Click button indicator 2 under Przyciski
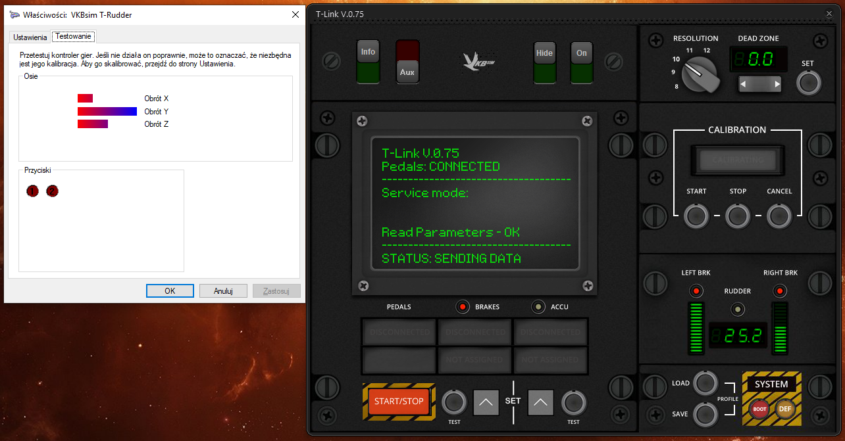Image resolution: width=845 pixels, height=441 pixels. click(53, 191)
